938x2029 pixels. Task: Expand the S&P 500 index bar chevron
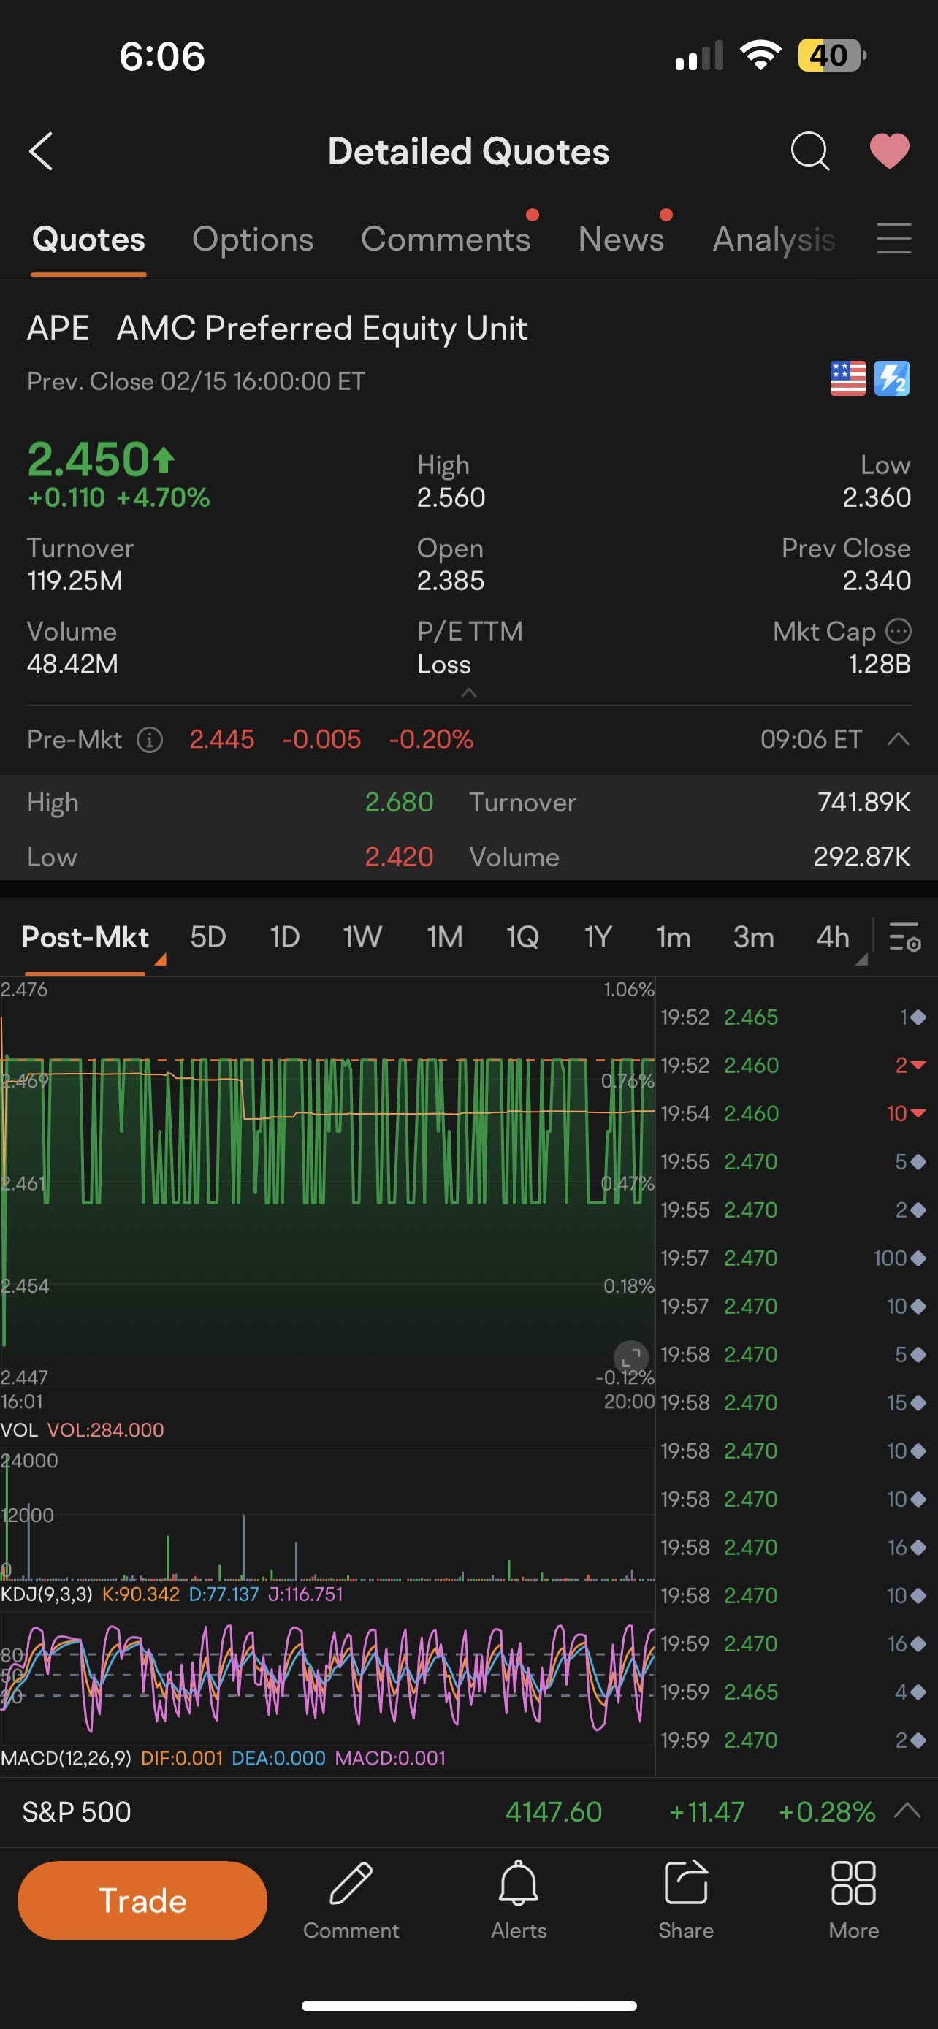coord(908,1811)
